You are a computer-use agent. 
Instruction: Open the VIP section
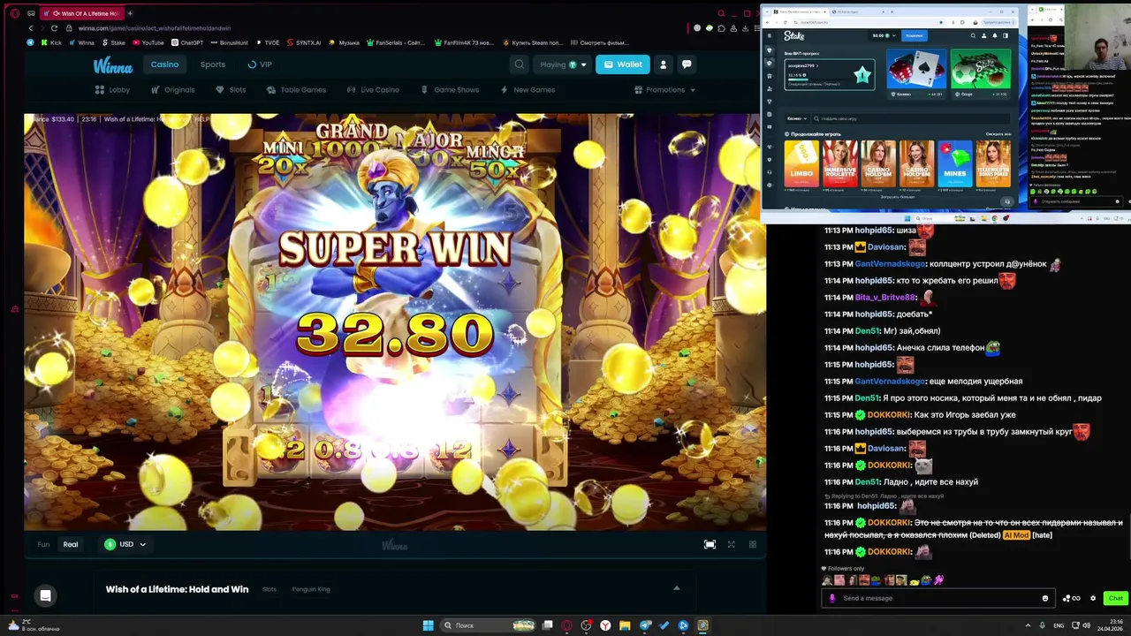coord(259,64)
